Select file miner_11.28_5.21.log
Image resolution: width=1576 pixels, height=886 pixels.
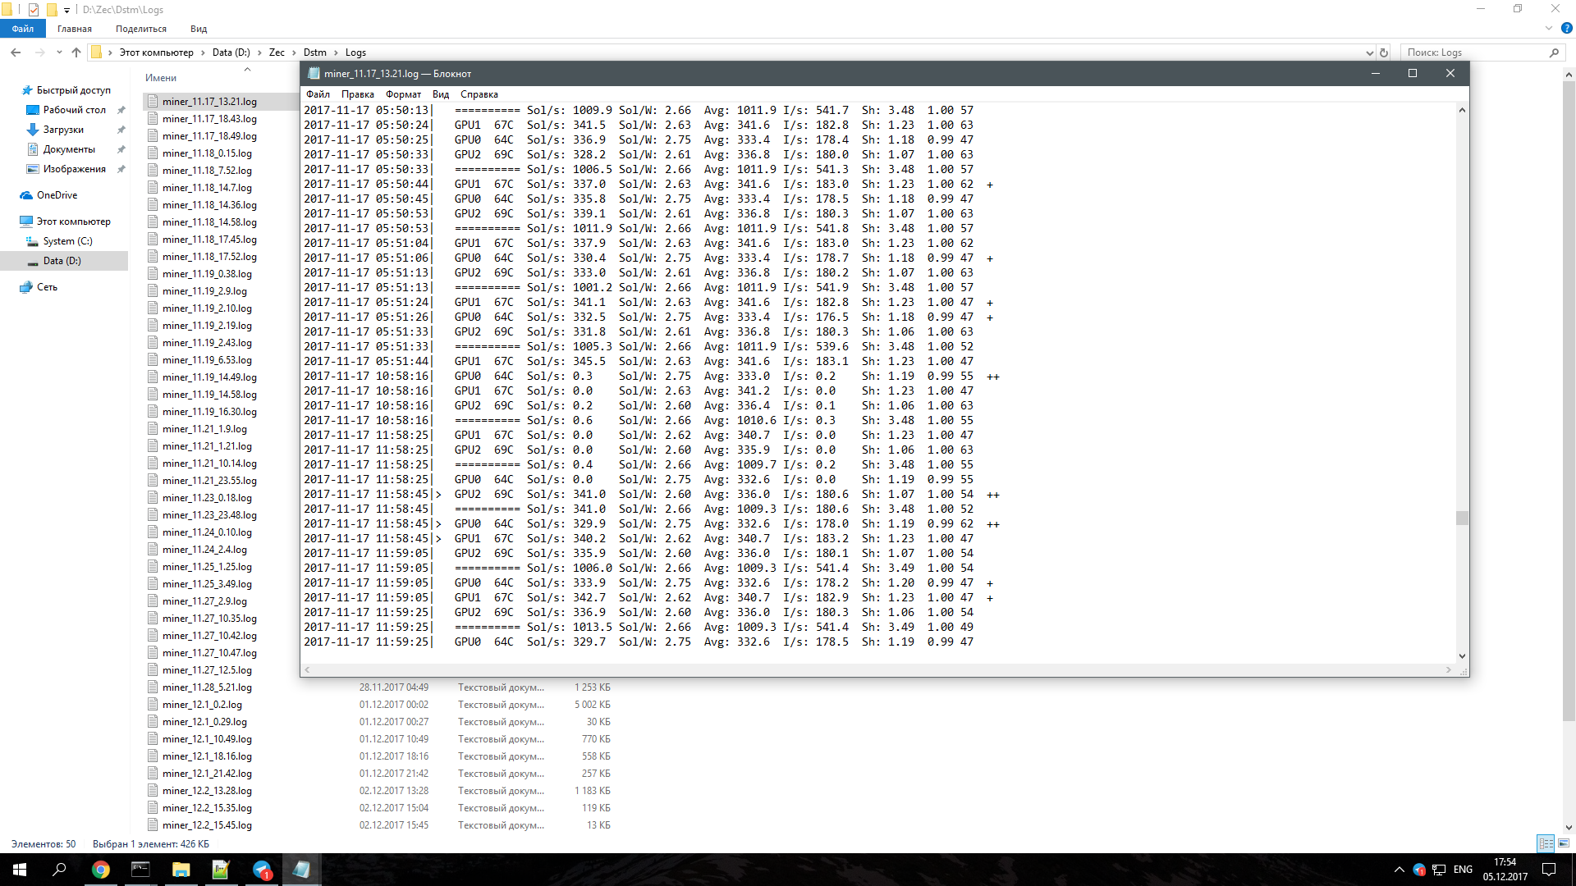(x=207, y=687)
